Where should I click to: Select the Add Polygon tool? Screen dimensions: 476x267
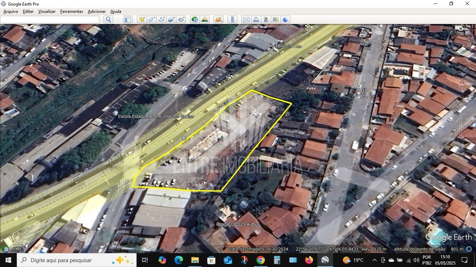152,19
